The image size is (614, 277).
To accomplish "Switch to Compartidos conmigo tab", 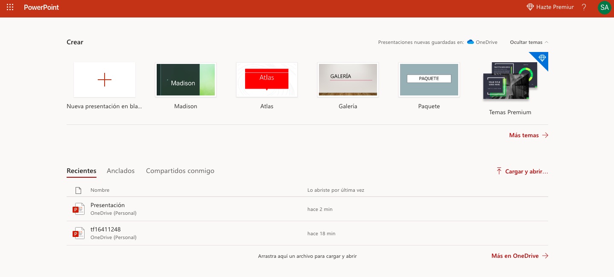I will 180,171.
